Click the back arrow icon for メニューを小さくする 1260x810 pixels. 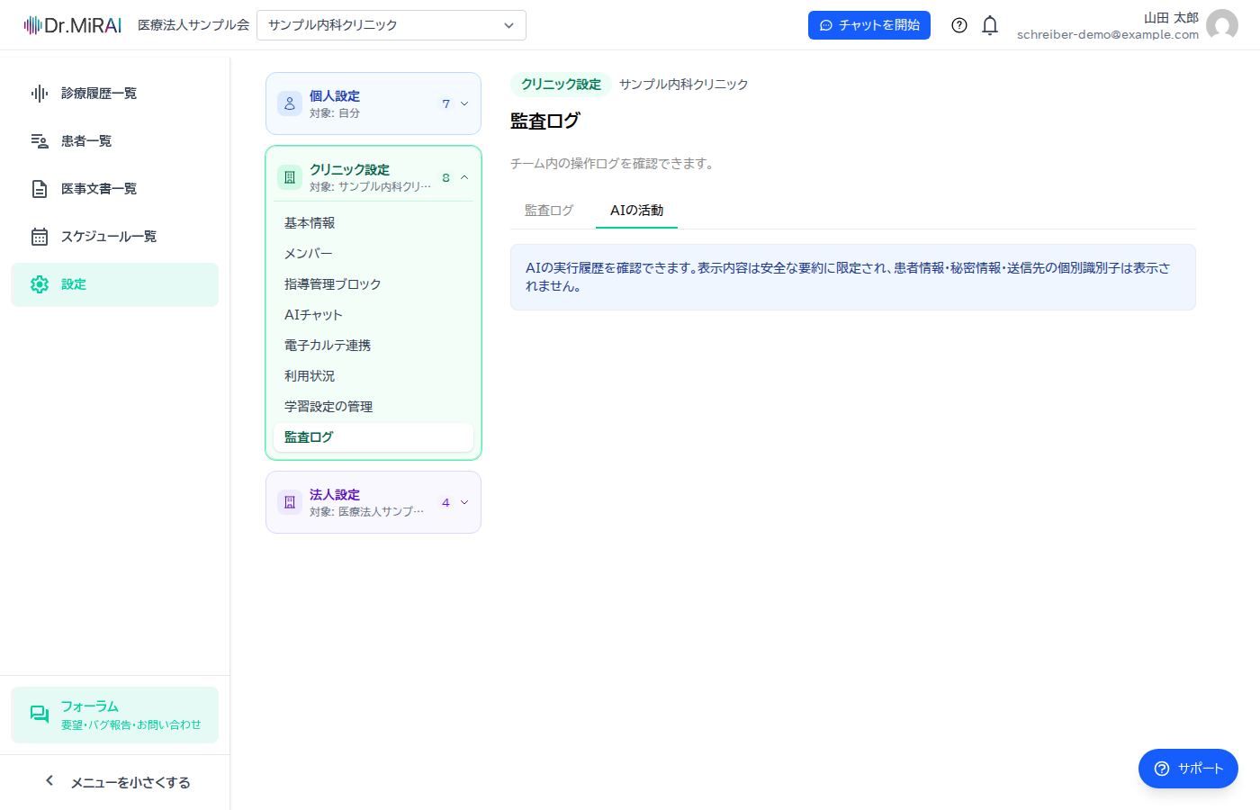(x=49, y=781)
